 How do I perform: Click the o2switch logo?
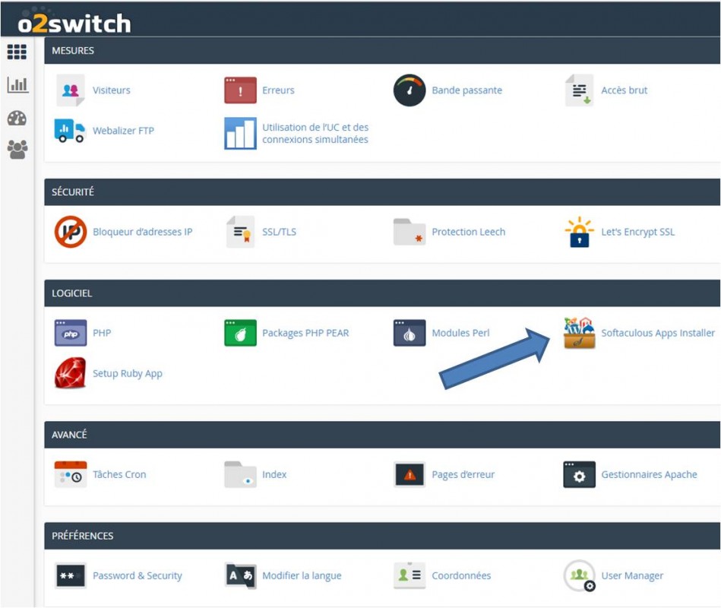pyautogui.click(x=74, y=23)
